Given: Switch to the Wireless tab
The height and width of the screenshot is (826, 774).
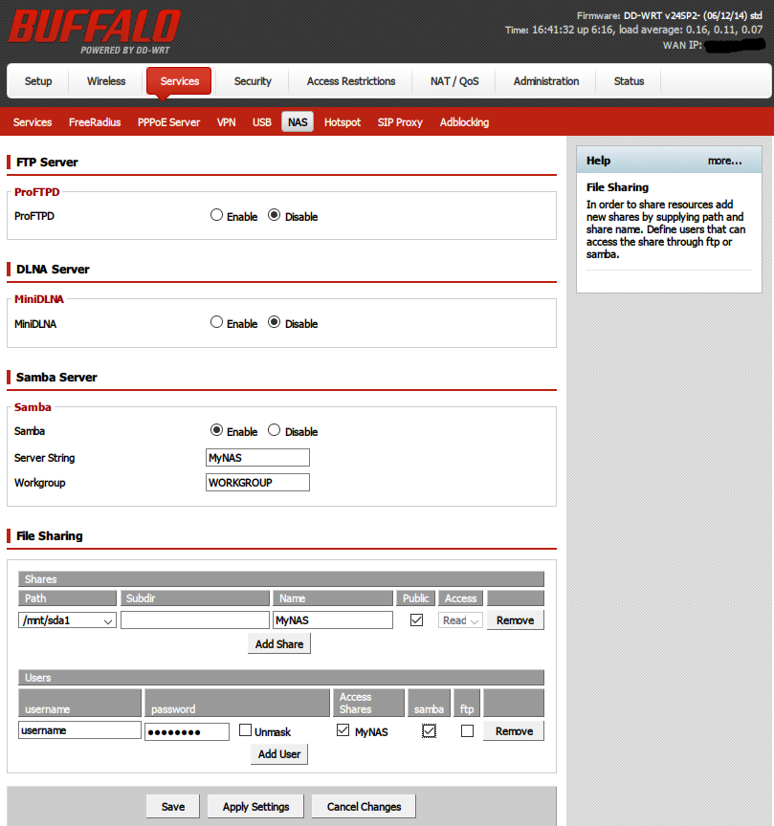Looking at the screenshot, I should pyautogui.click(x=106, y=81).
